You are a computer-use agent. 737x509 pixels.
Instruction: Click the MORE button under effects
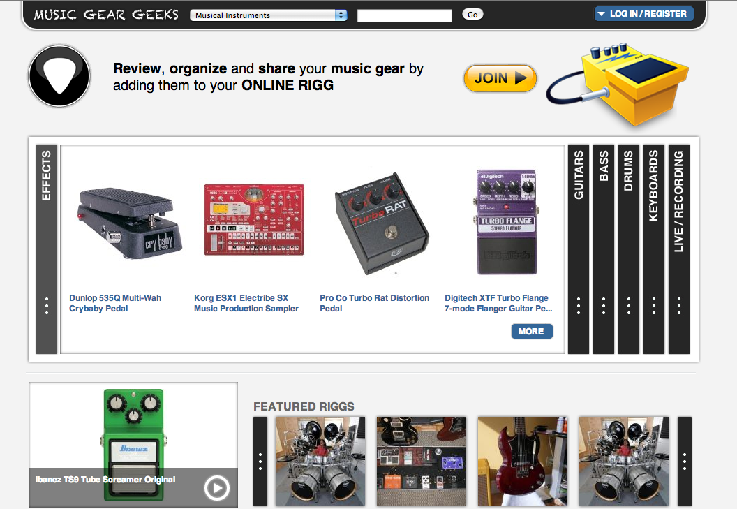(x=532, y=331)
